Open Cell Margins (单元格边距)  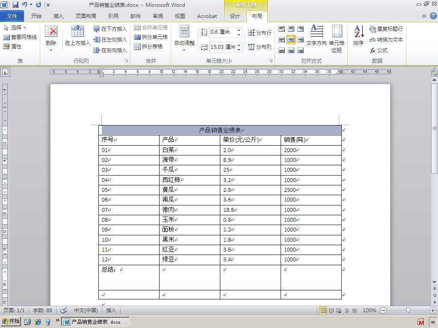pos(337,38)
